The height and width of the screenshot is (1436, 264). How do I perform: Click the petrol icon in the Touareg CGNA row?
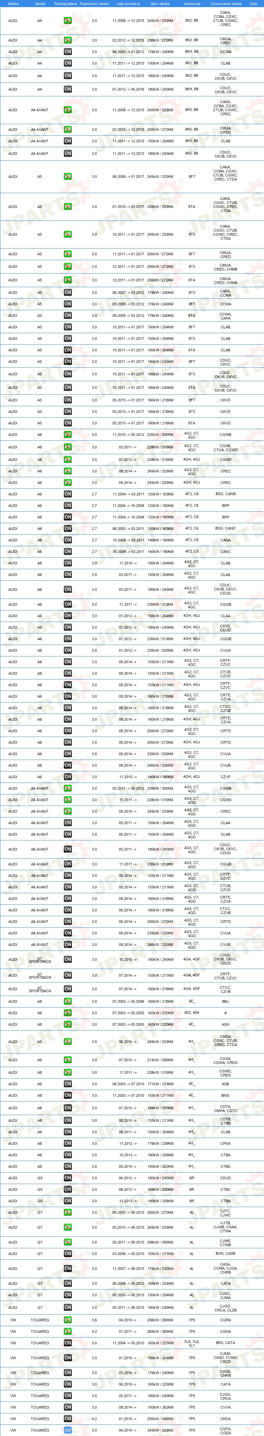(68, 1332)
